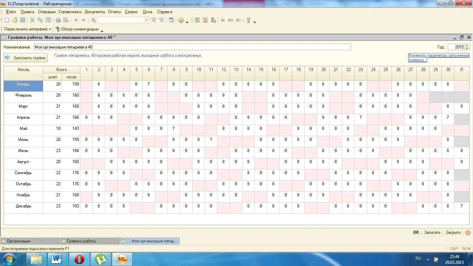Click Изменить параметры заполнения графика link

(x=439, y=57)
